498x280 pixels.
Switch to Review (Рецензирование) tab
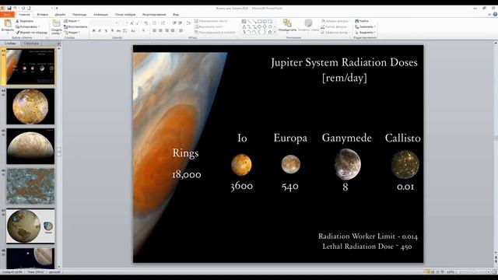point(154,14)
